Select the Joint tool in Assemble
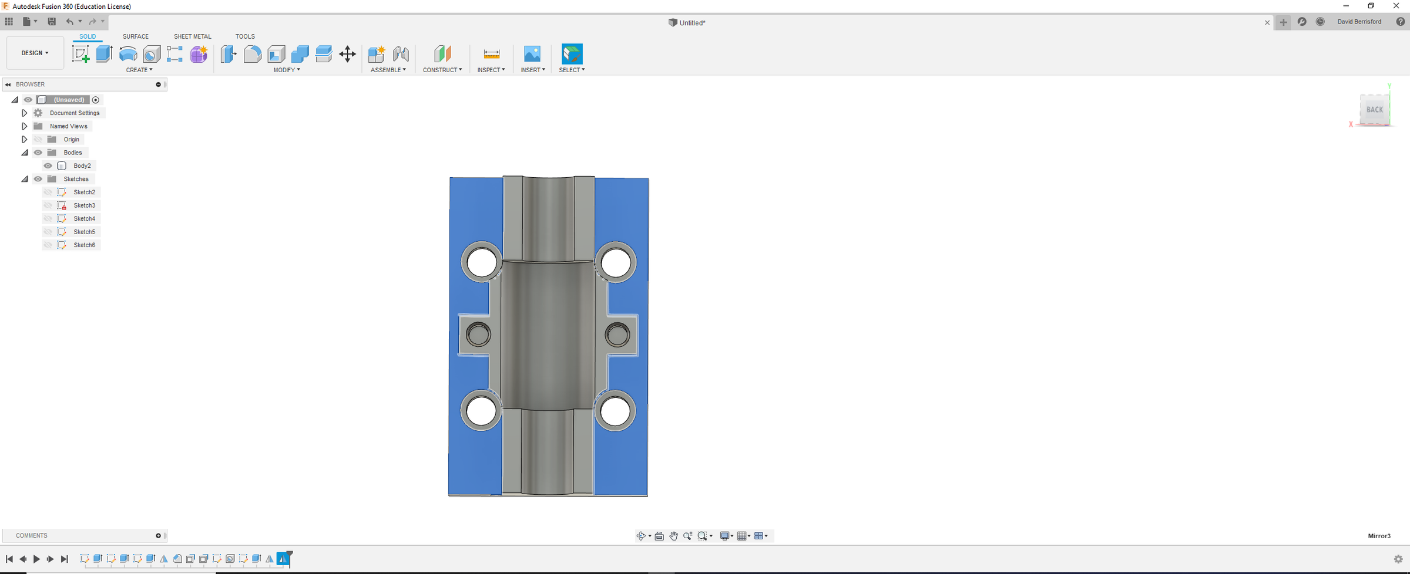Viewport: 1410px width, 574px height. (x=401, y=54)
